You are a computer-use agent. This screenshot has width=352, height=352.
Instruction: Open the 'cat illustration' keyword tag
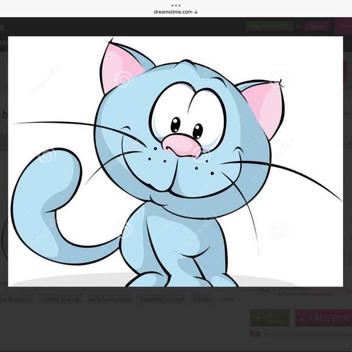(x=17, y=299)
